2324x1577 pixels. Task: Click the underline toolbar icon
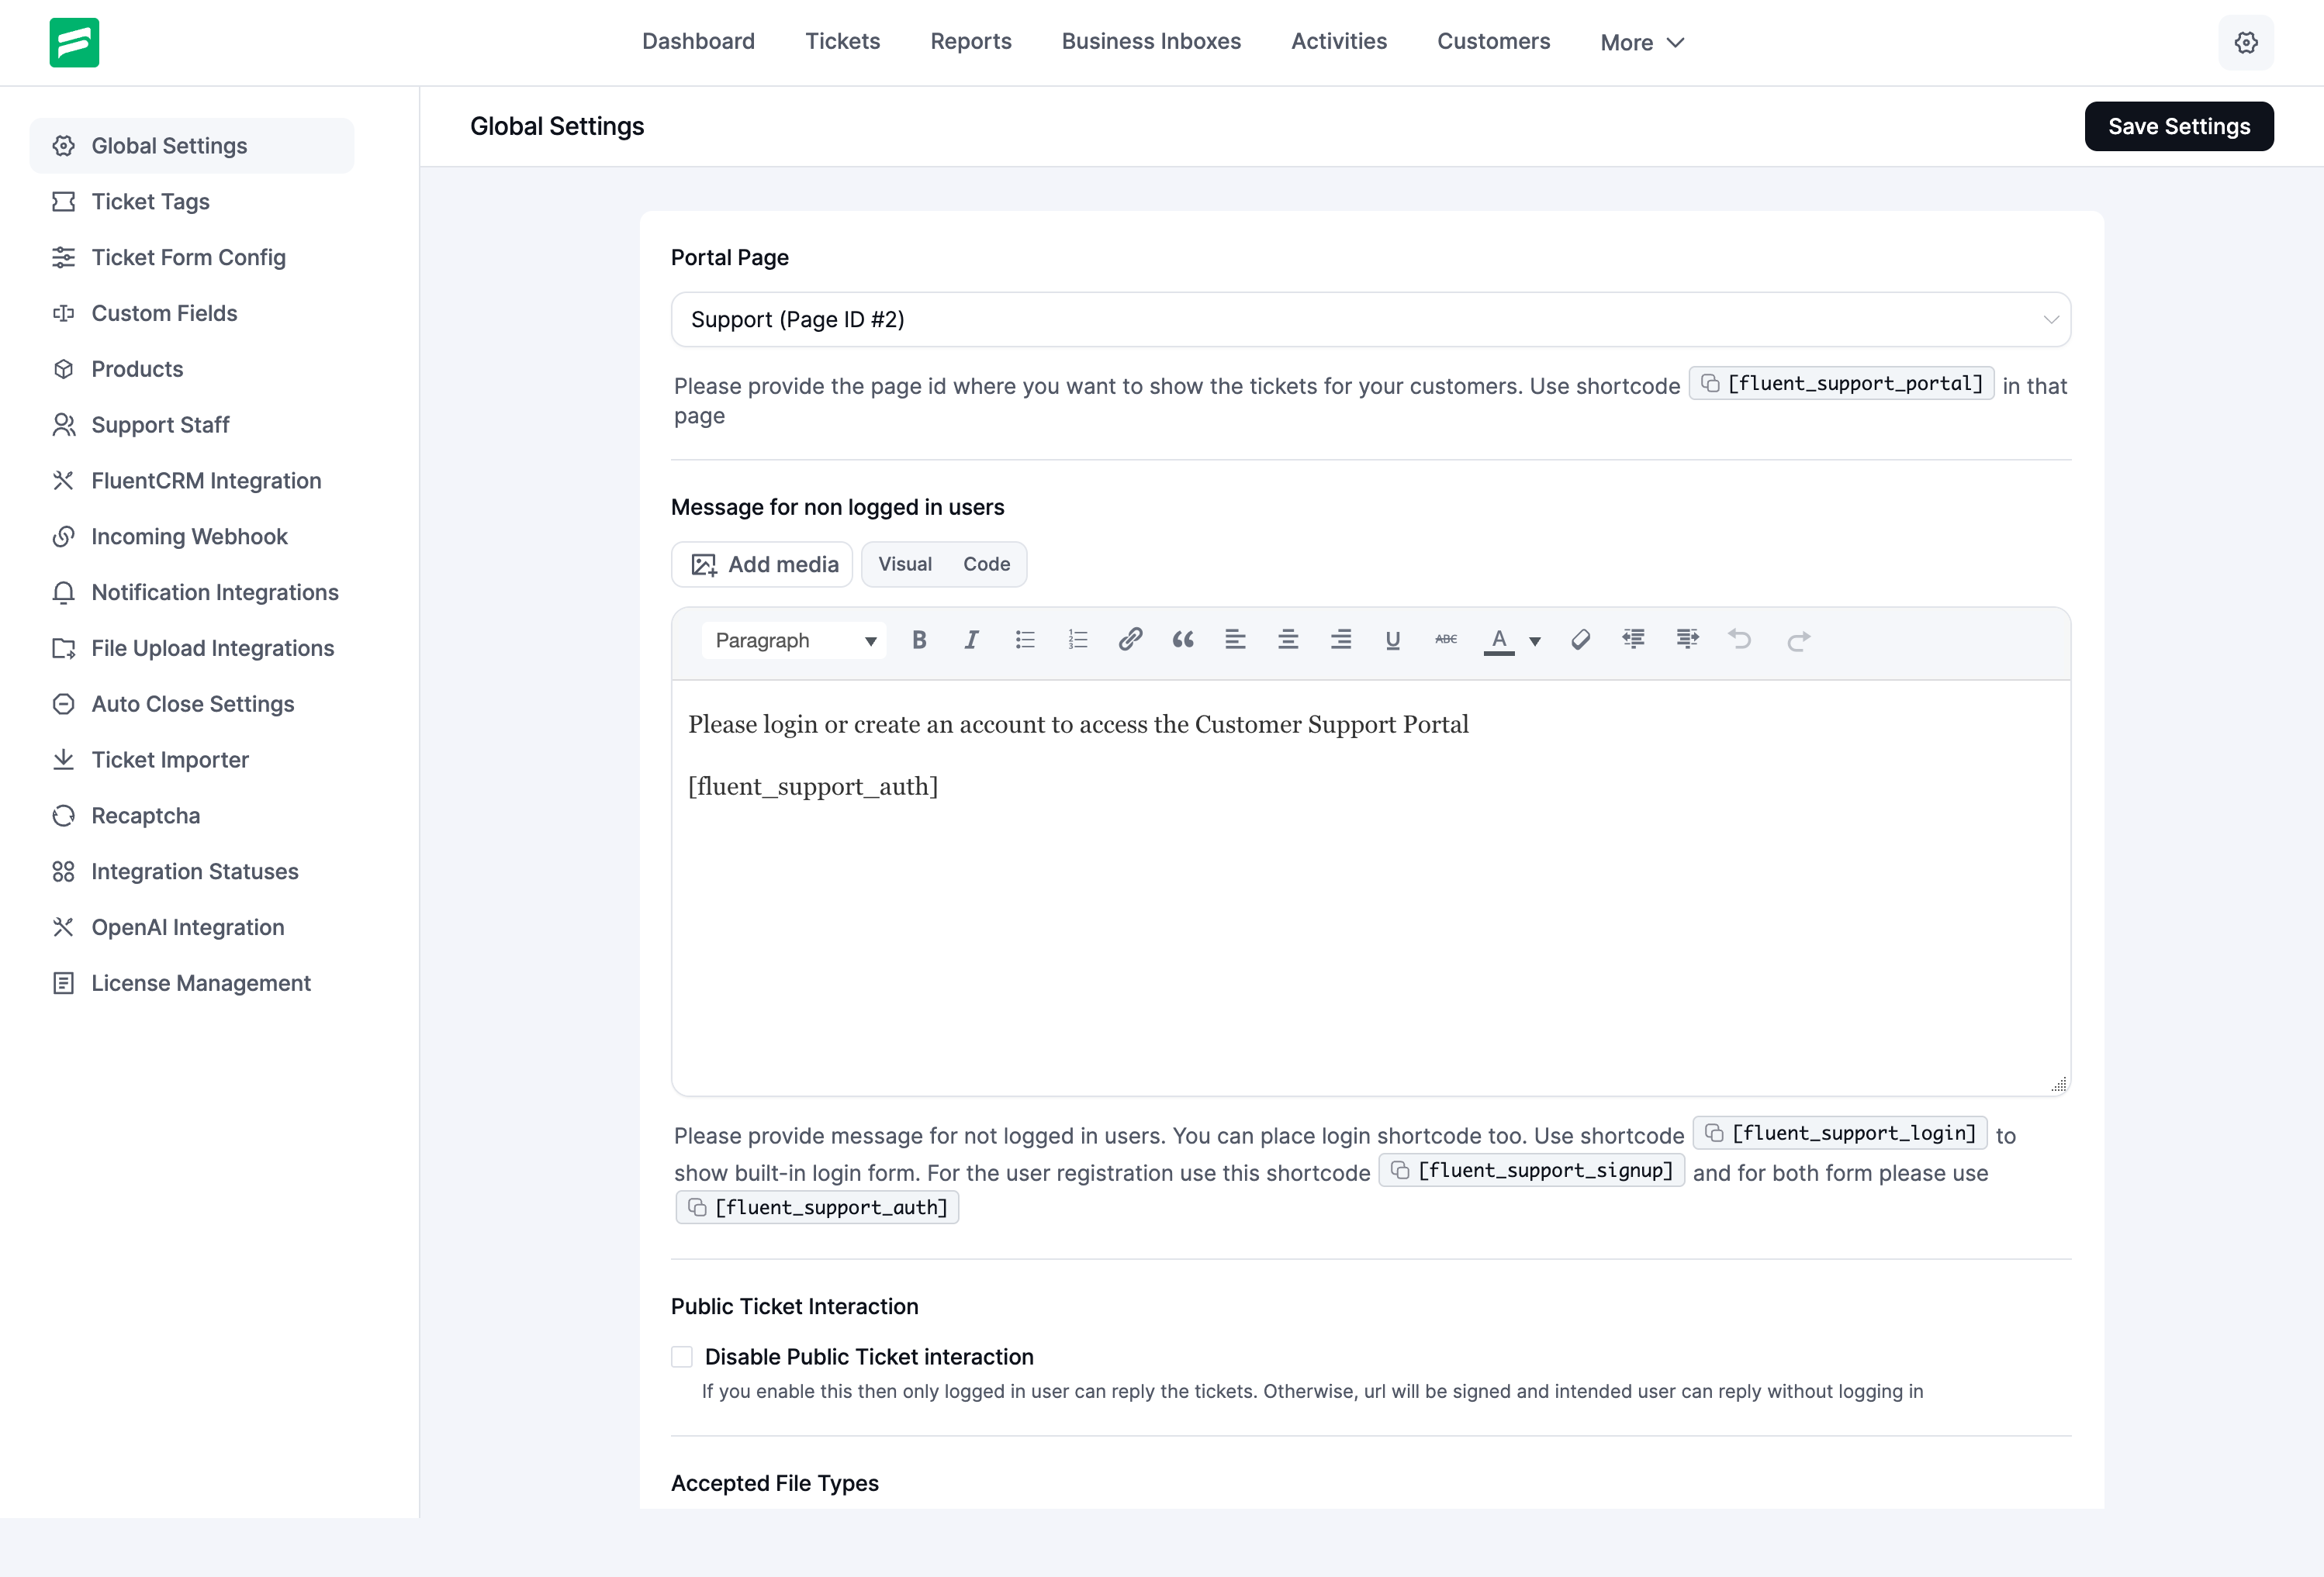[1392, 640]
